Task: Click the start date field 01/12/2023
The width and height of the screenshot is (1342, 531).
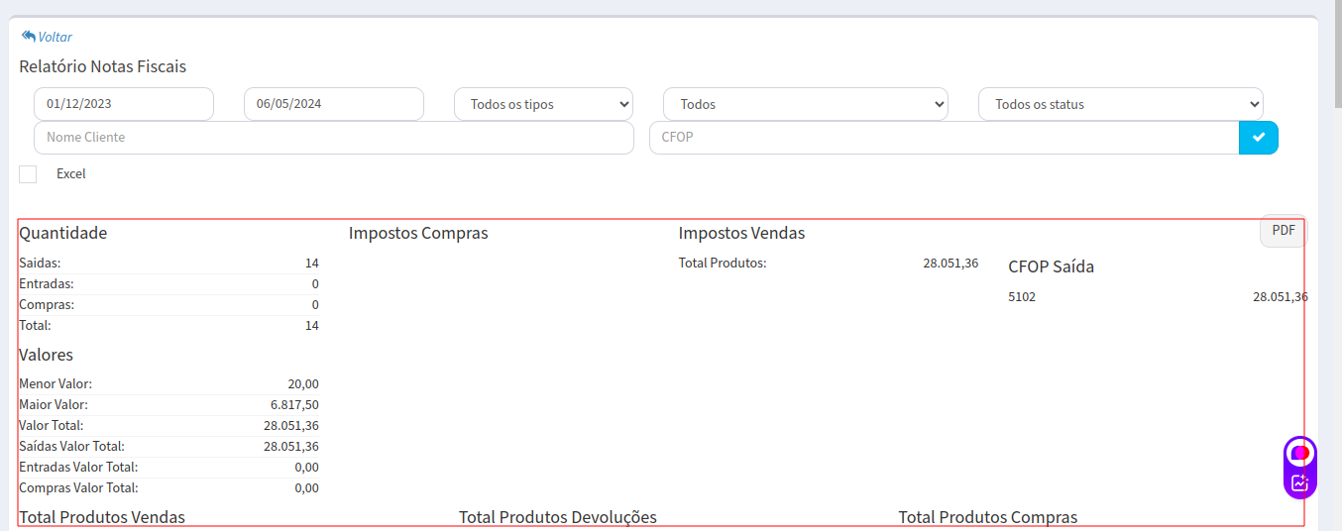Action: 123,104
